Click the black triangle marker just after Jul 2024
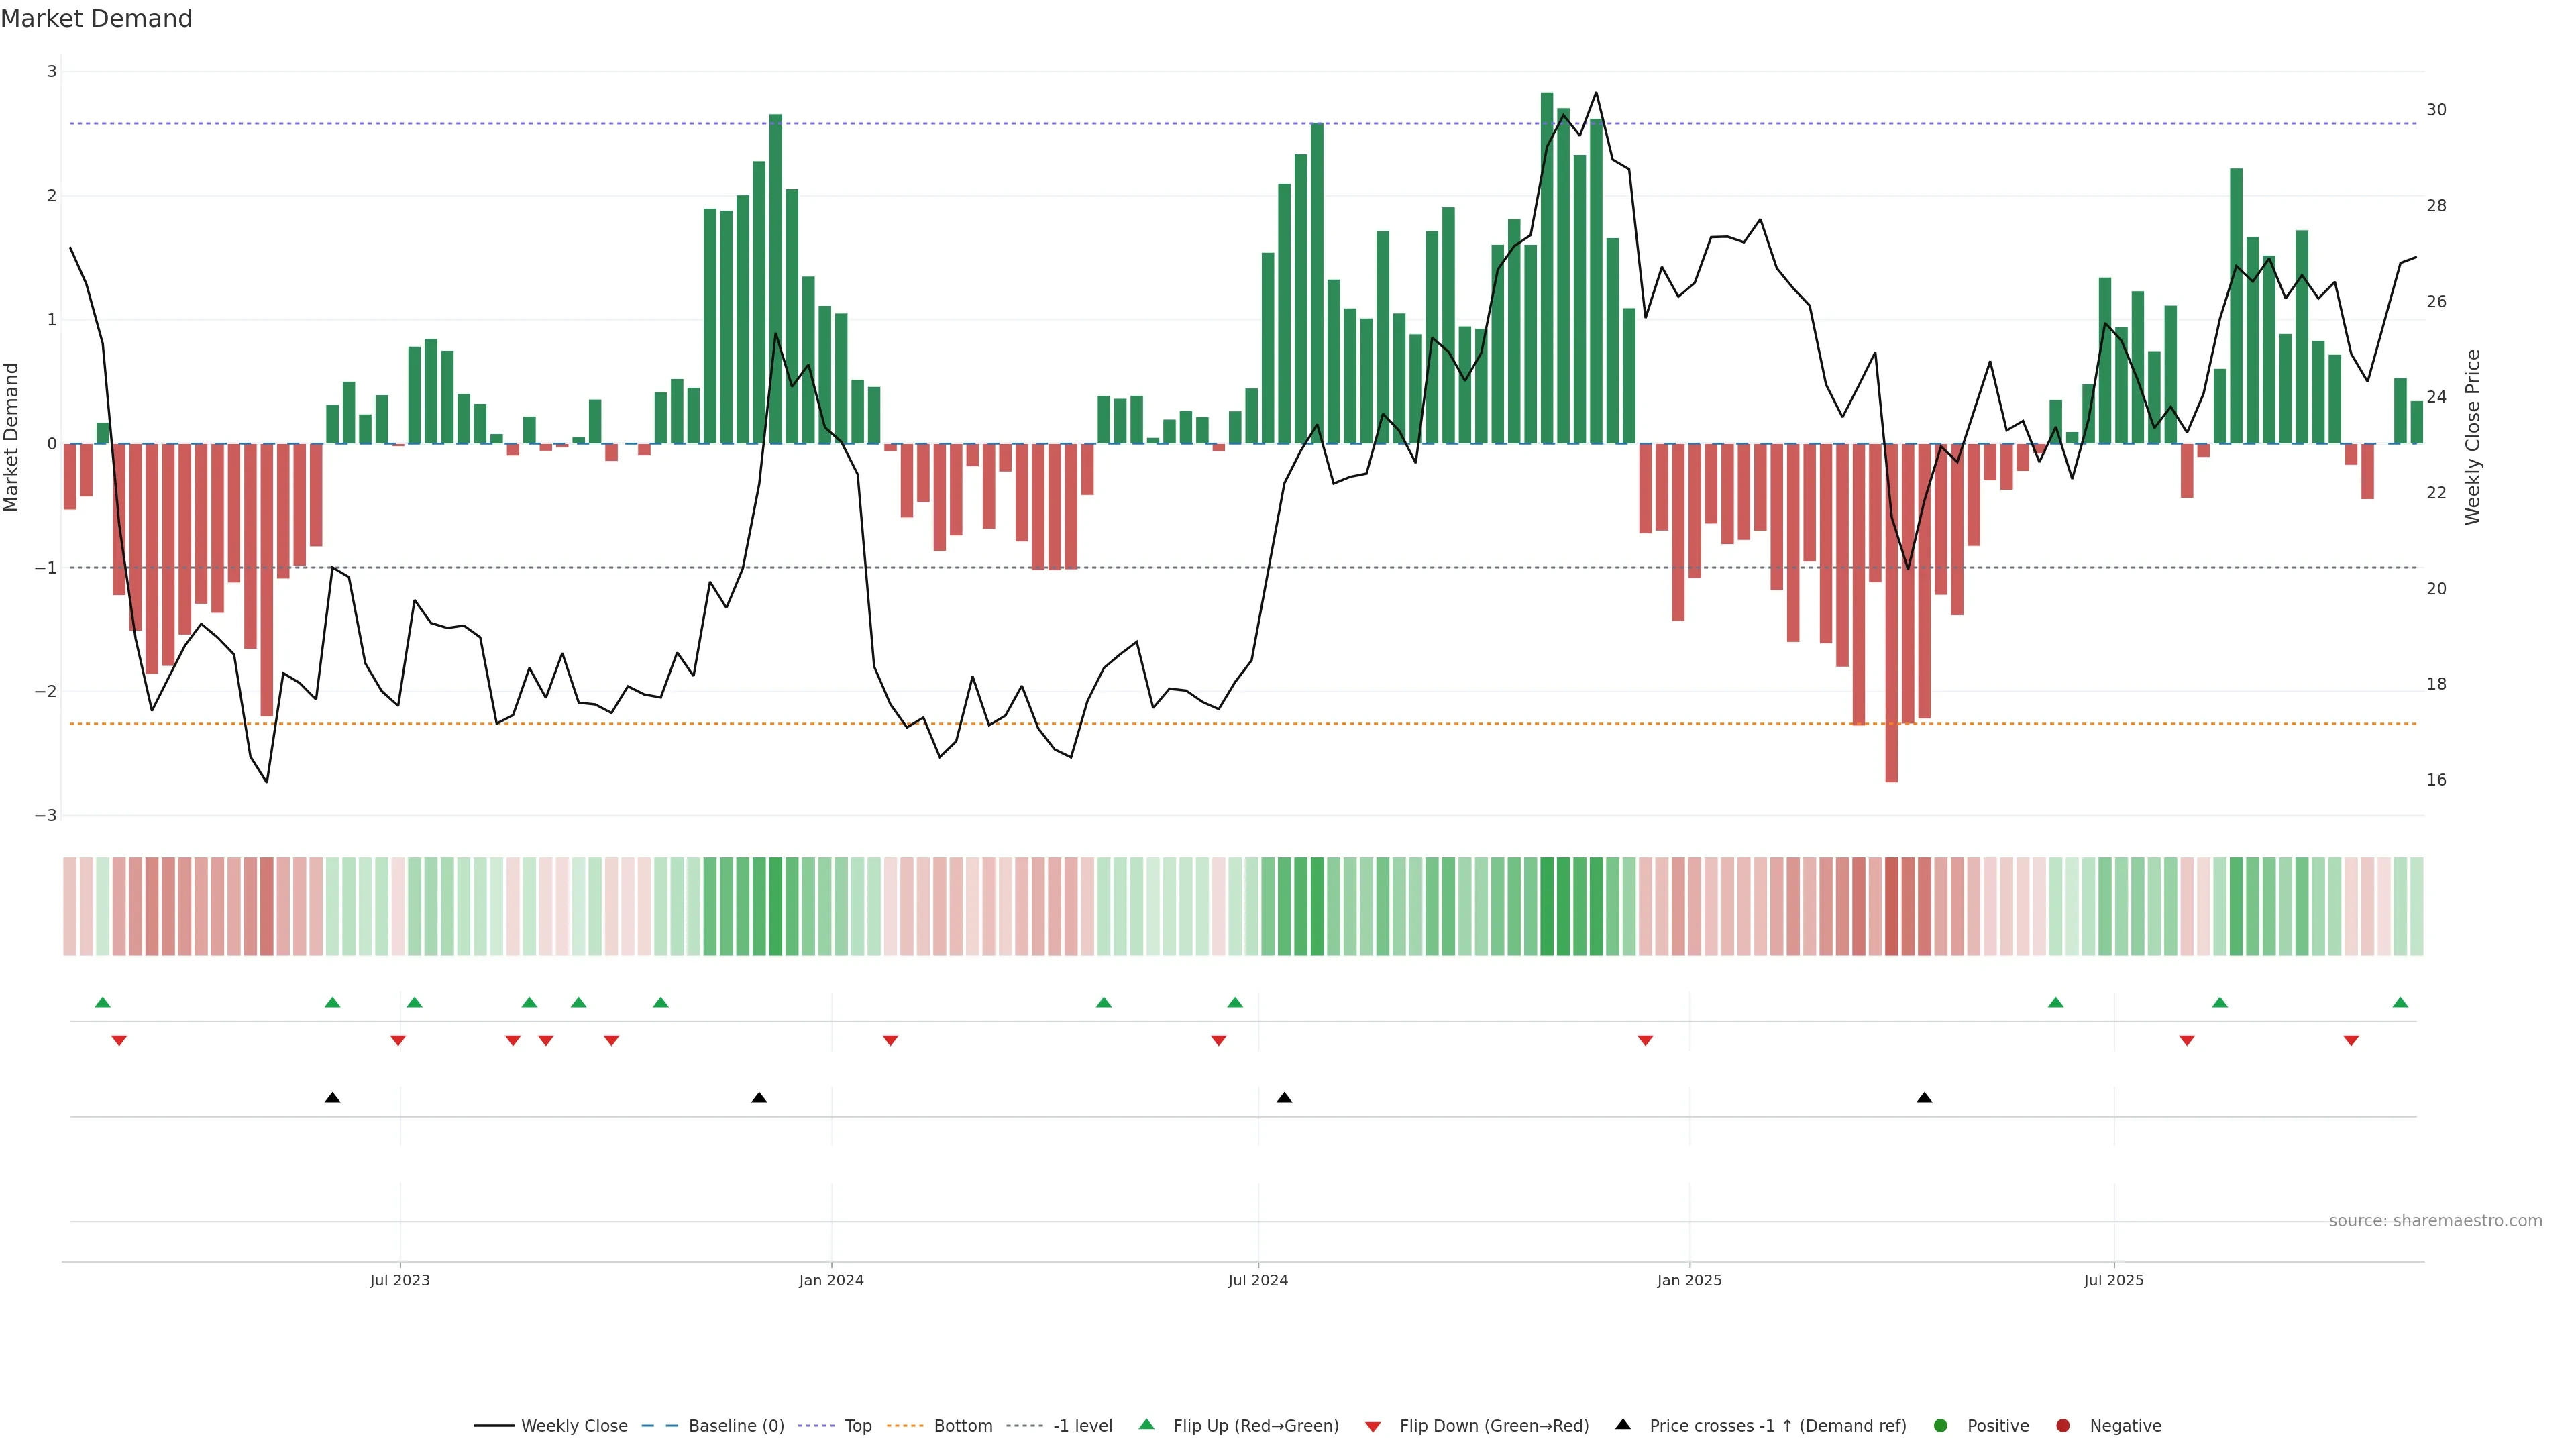2576x1449 pixels. click(x=1284, y=1098)
